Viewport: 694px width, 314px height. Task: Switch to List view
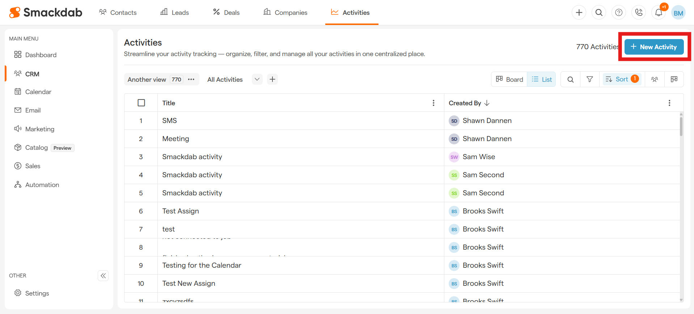tap(541, 79)
